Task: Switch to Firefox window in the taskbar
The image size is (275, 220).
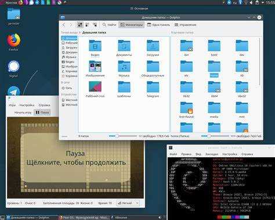Action: point(84,218)
